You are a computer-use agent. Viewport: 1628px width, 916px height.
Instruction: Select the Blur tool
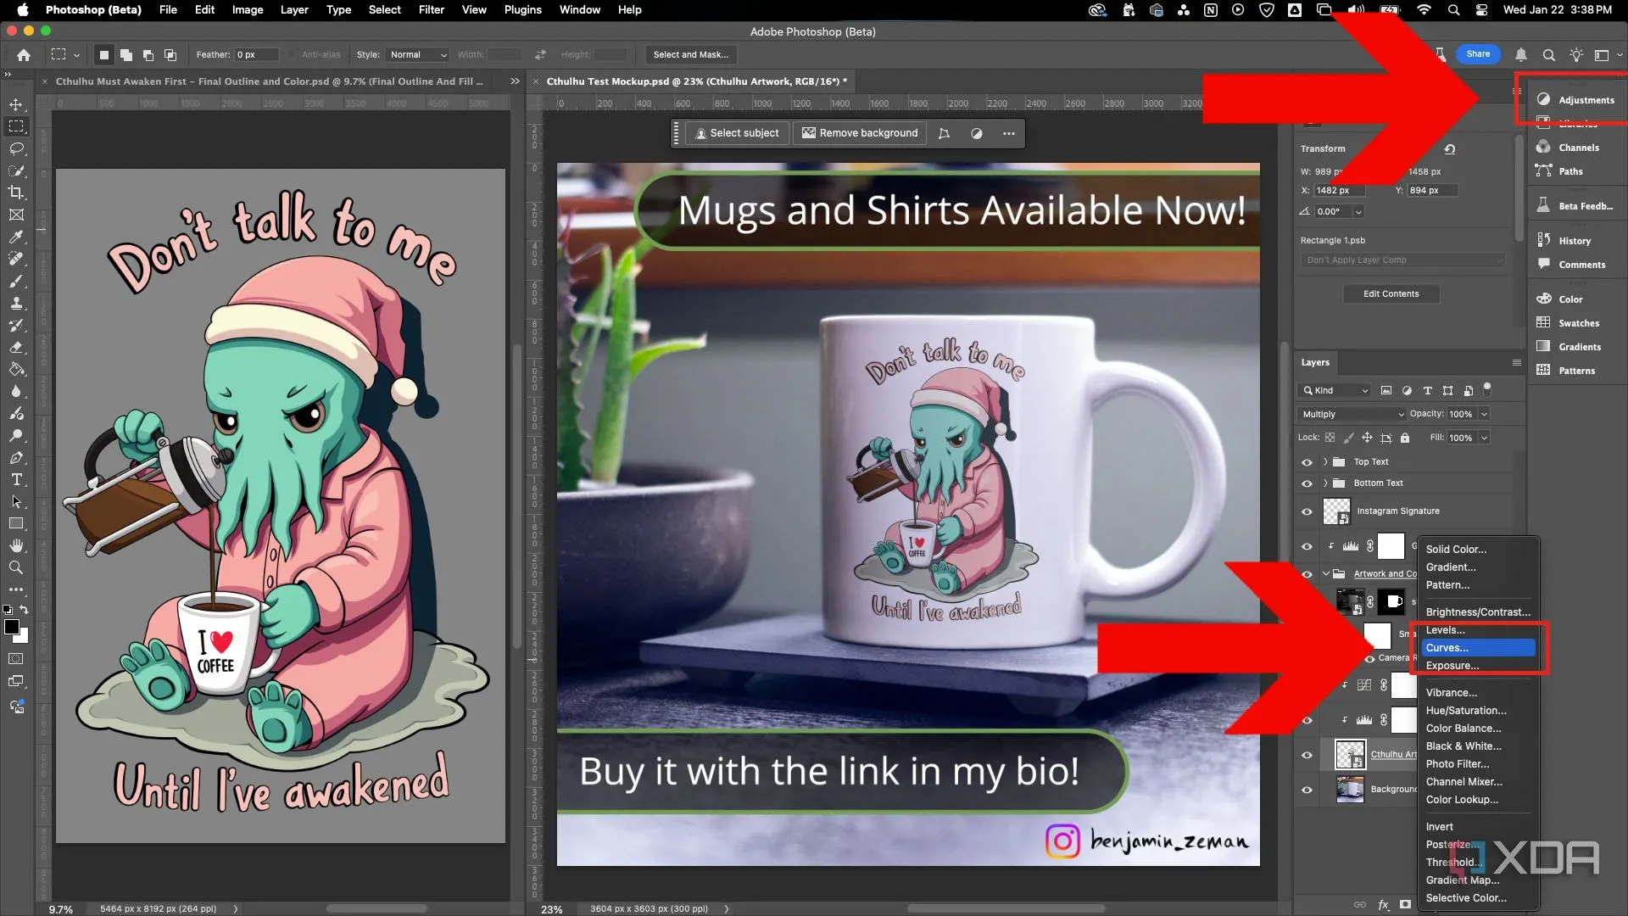(16, 391)
